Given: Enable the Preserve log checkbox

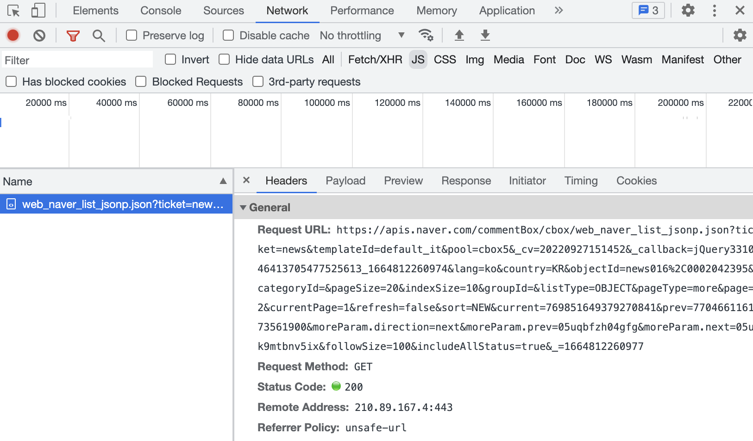Looking at the screenshot, I should 132,35.
